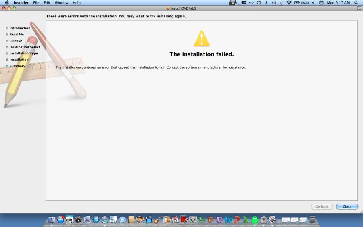The width and height of the screenshot is (363, 227).
Task: Click the memory chip menu bar icon
Action: click(244, 2)
